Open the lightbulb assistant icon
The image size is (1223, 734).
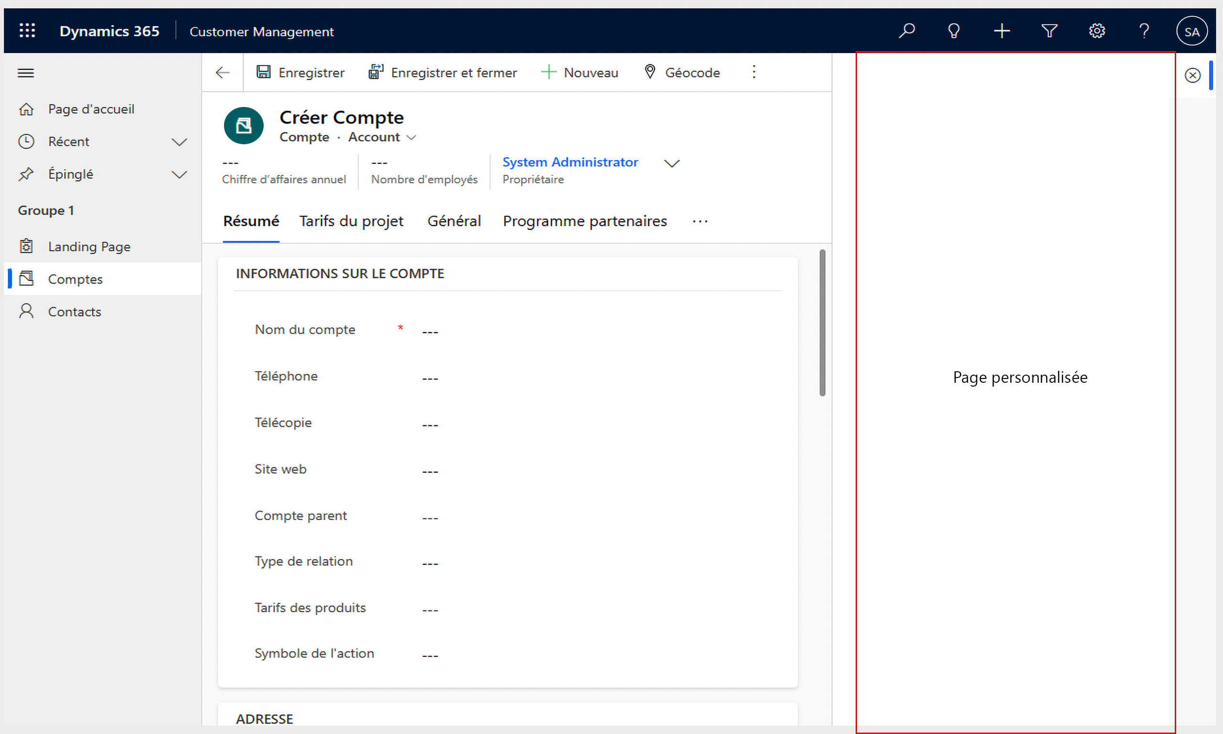(x=954, y=31)
